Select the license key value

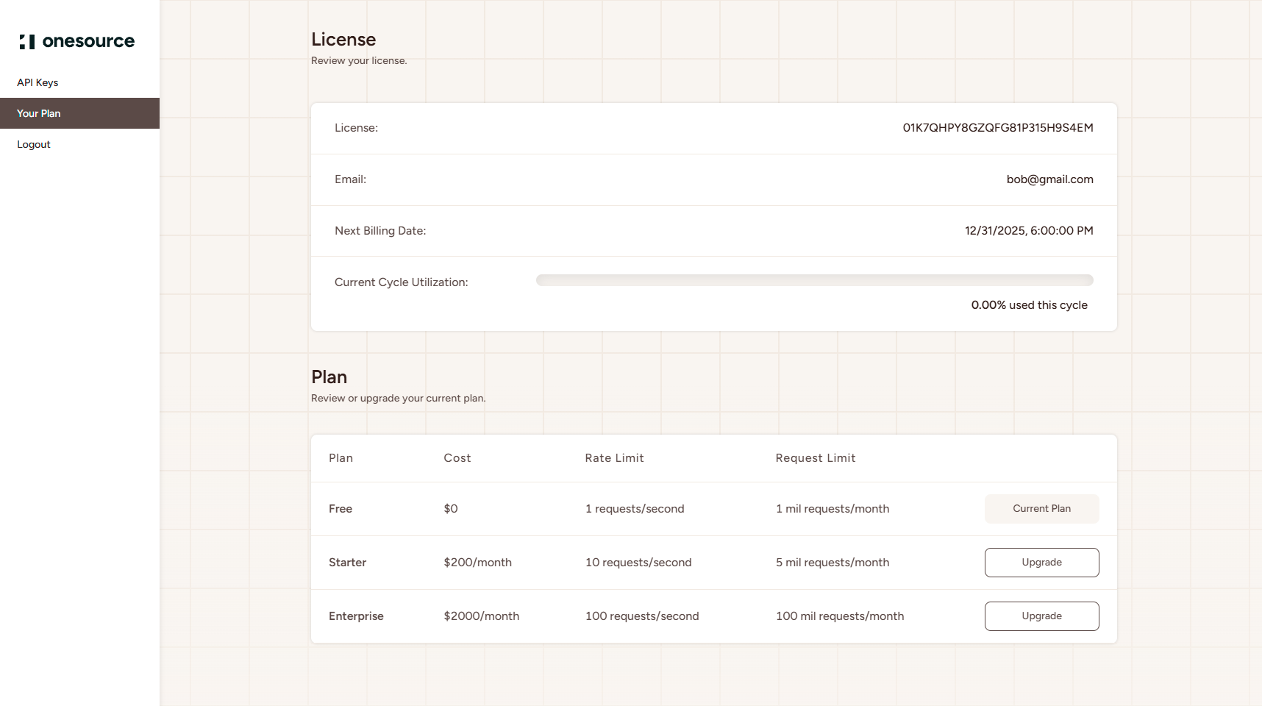pyautogui.click(x=998, y=127)
